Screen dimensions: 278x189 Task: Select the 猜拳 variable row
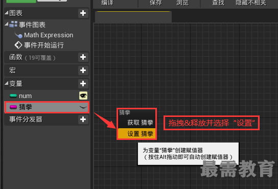[x=47, y=107]
